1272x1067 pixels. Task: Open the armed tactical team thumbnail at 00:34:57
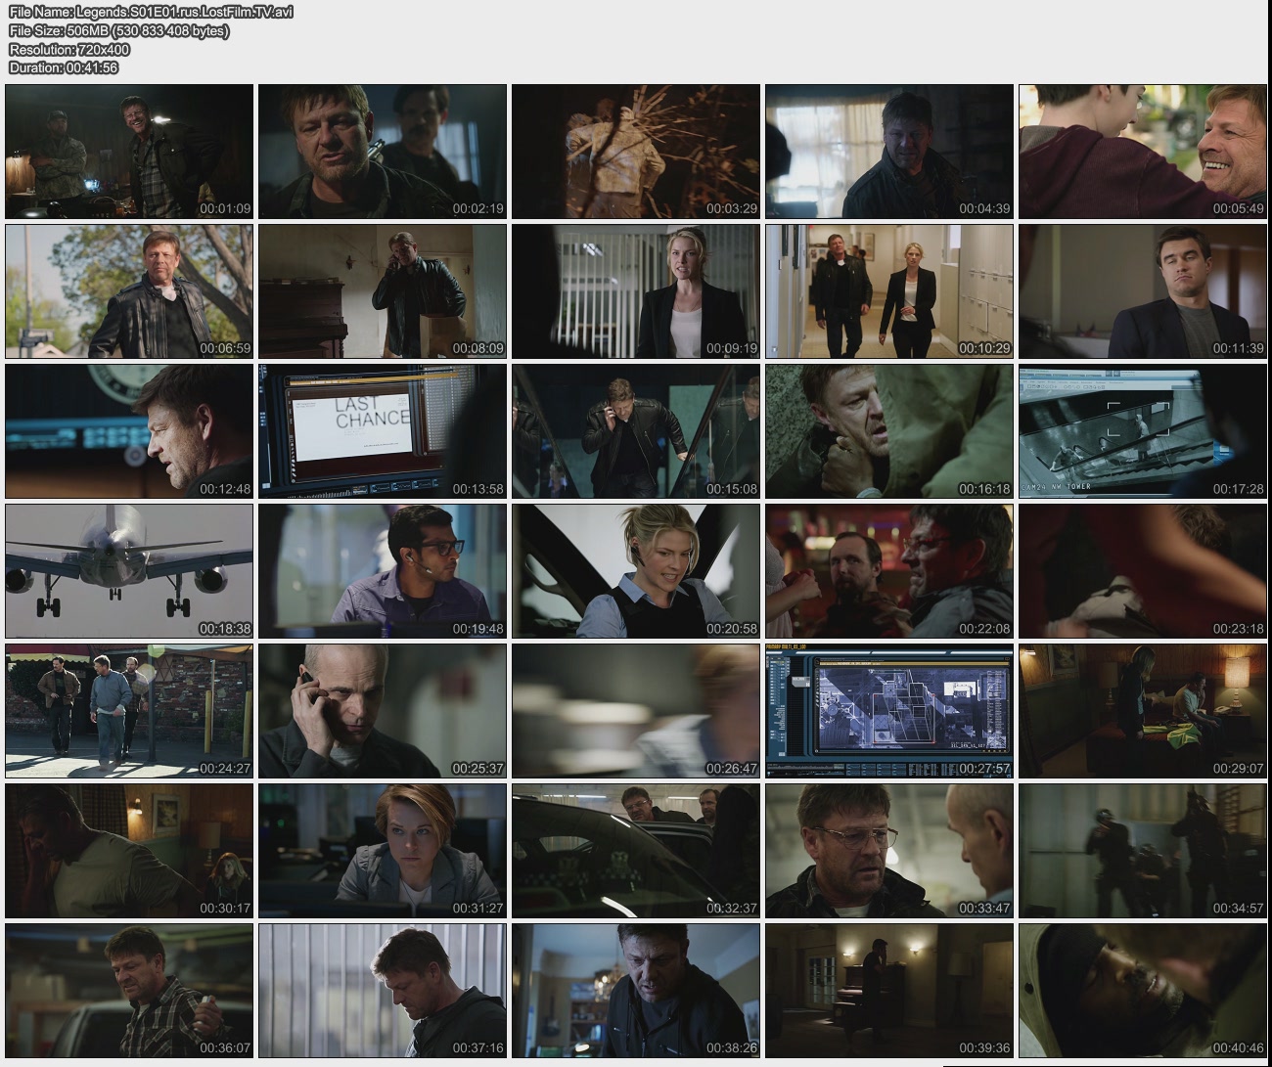click(x=1142, y=851)
